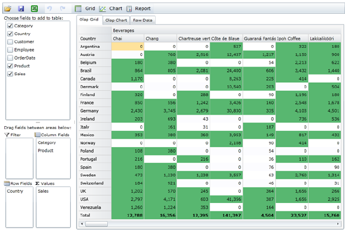Check the Employee field checkbox
The image size is (345, 230).
10,50
